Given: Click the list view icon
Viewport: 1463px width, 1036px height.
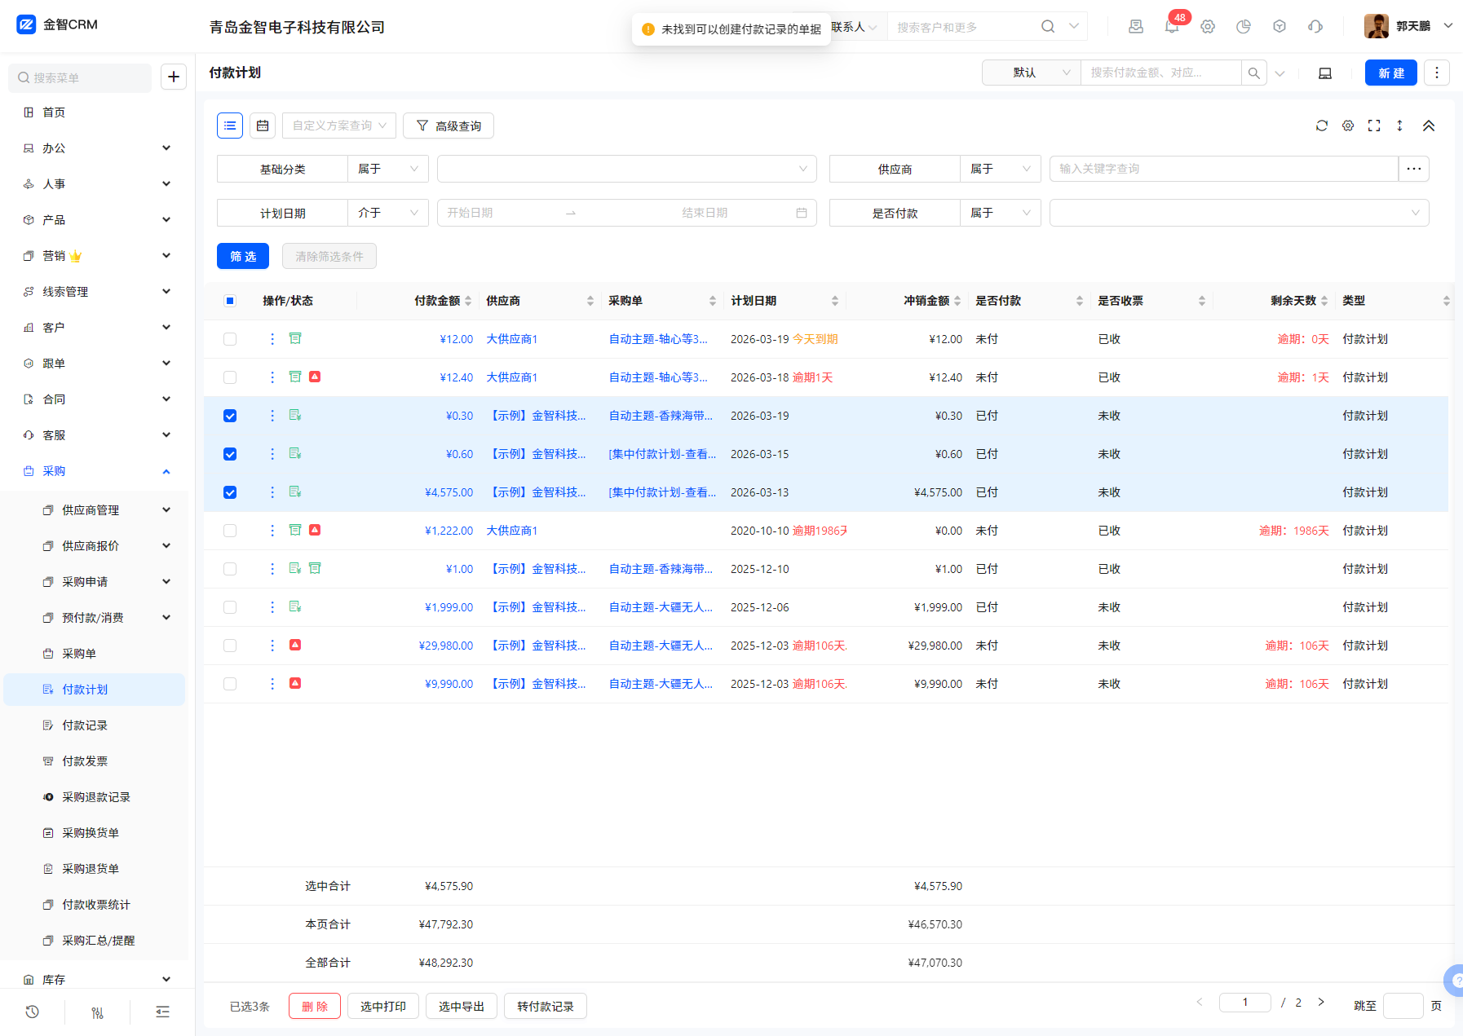Looking at the screenshot, I should click(x=230, y=126).
